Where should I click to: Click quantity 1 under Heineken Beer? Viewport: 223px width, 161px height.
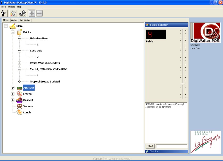[37, 44]
